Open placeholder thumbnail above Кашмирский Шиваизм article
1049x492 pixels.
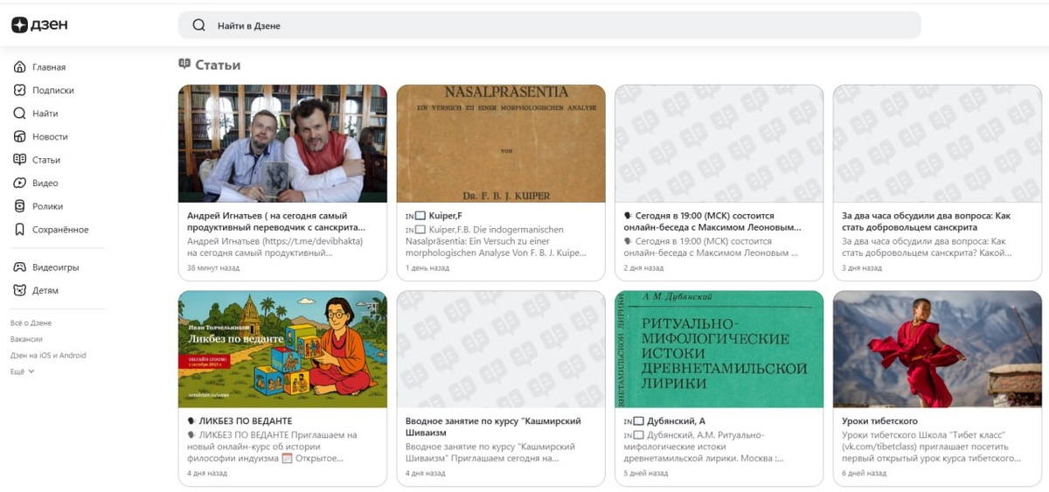point(501,350)
